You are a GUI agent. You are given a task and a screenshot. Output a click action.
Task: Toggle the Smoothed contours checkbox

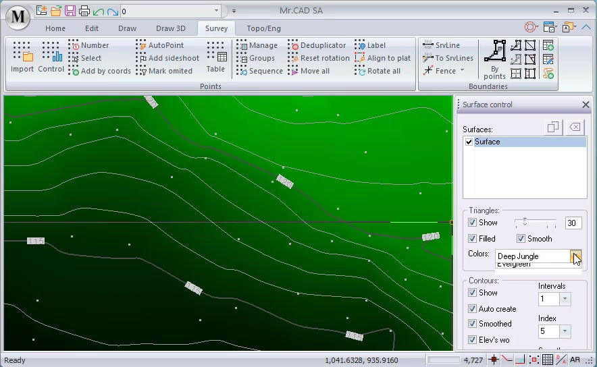click(472, 324)
